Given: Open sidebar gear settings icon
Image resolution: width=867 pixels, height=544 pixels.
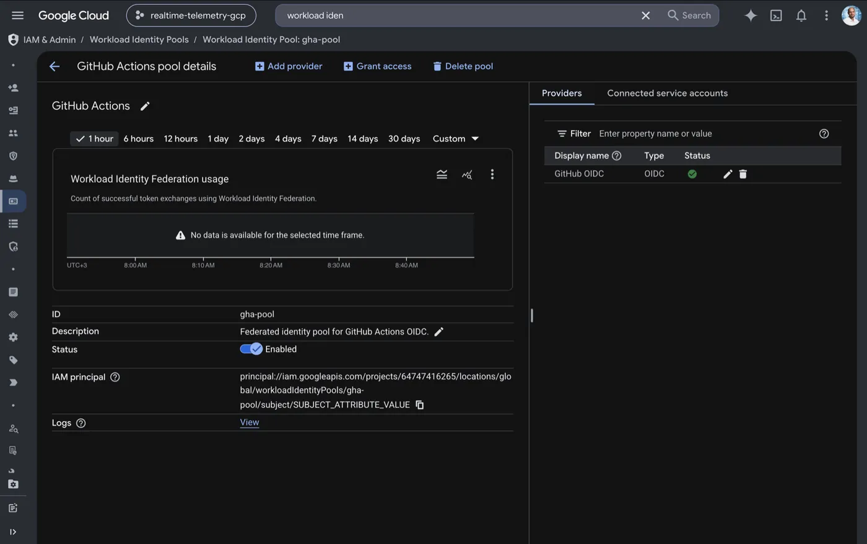Looking at the screenshot, I should click(x=13, y=337).
